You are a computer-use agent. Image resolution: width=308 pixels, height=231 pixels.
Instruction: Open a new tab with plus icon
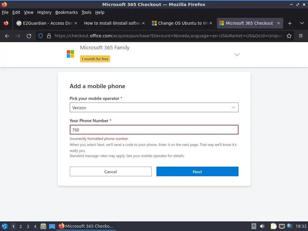tap(290, 23)
